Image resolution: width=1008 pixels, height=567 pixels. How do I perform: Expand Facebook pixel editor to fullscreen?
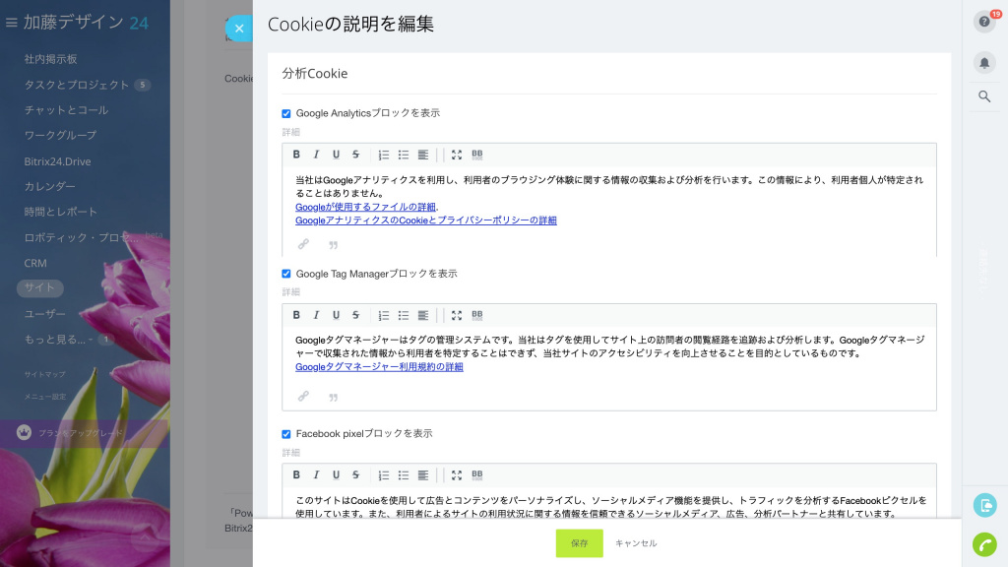[457, 475]
